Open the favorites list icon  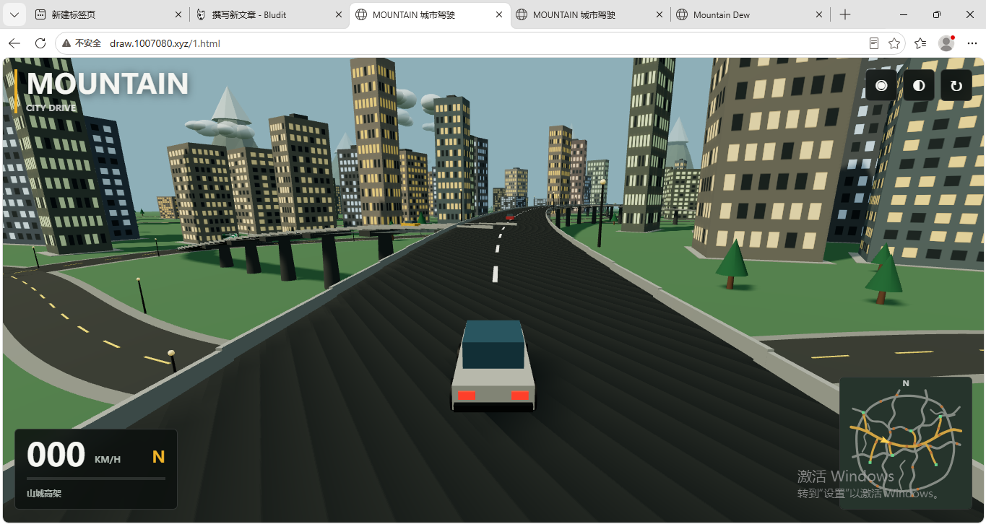920,43
